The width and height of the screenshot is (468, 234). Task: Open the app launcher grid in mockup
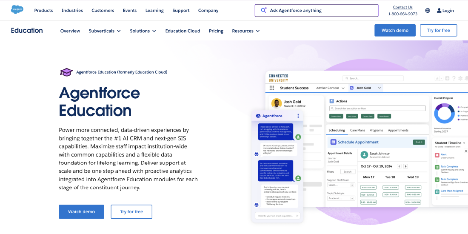[x=272, y=88]
